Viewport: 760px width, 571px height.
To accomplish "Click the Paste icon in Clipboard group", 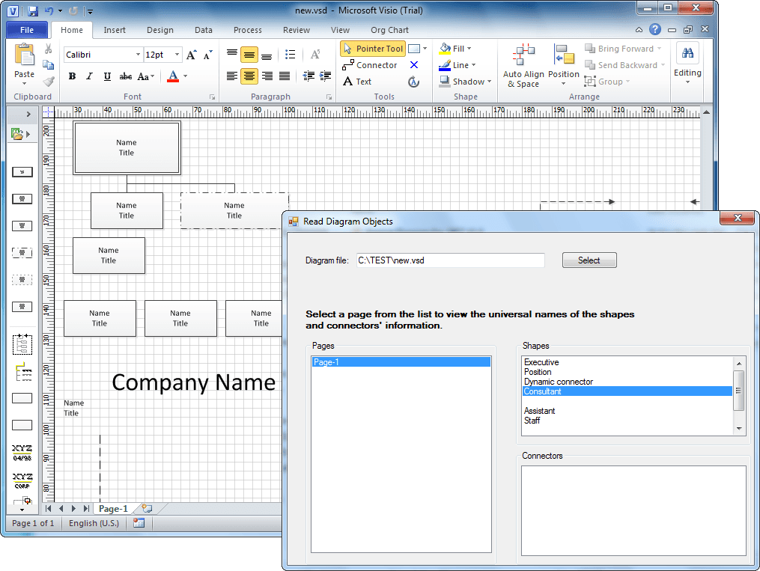I will click(x=24, y=55).
